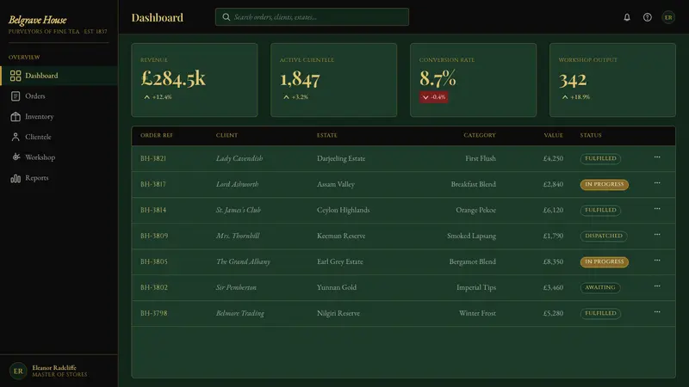Click the Clientele person icon in sidebar

pos(16,137)
